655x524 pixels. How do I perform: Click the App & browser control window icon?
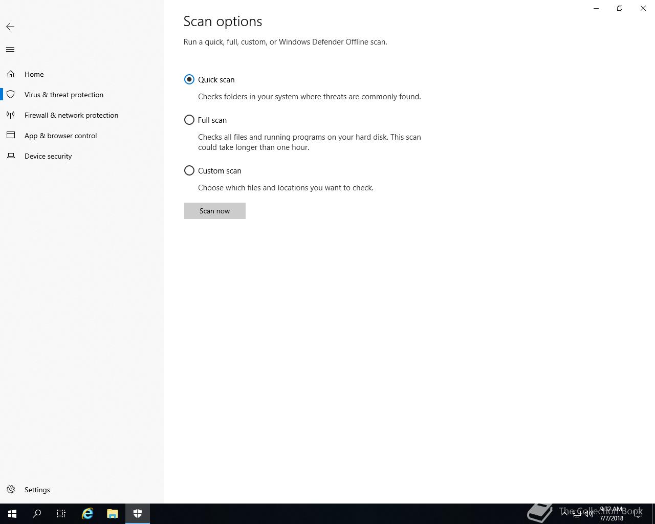11,136
